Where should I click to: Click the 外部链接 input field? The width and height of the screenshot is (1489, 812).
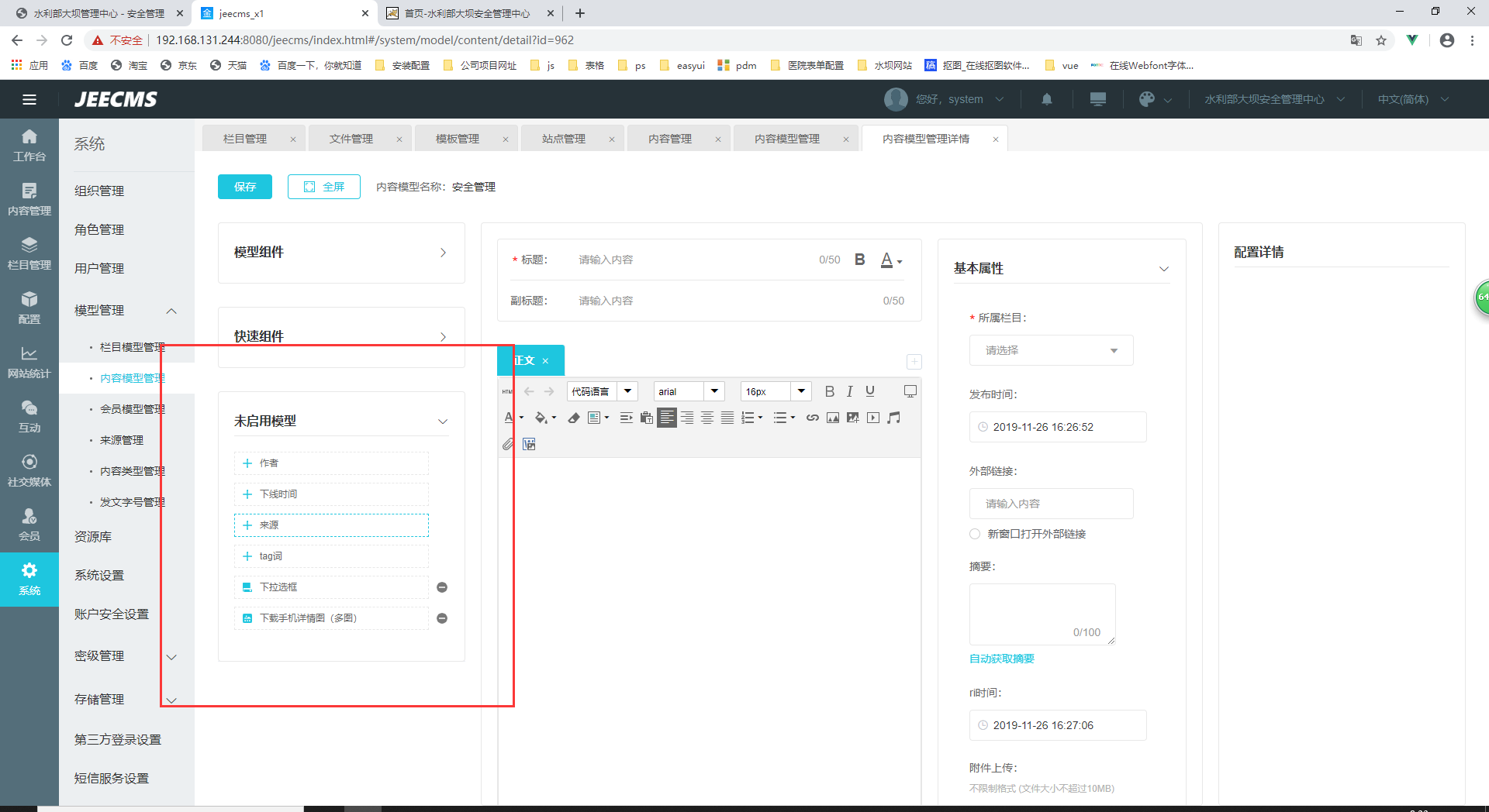point(1051,504)
